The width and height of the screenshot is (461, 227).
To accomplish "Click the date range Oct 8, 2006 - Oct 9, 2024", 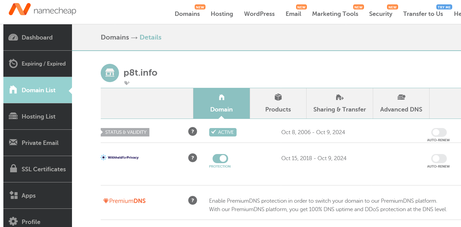I will point(313,132).
